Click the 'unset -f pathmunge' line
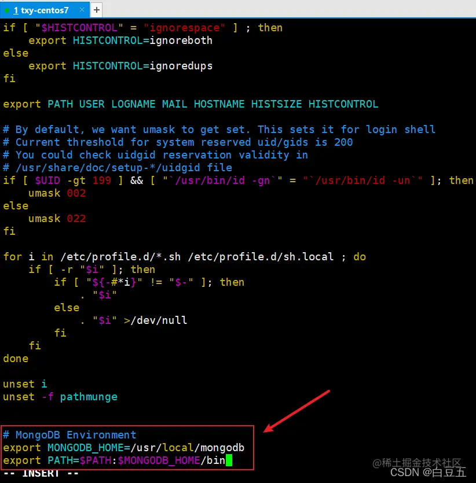This screenshot has height=483, width=476. click(60, 397)
